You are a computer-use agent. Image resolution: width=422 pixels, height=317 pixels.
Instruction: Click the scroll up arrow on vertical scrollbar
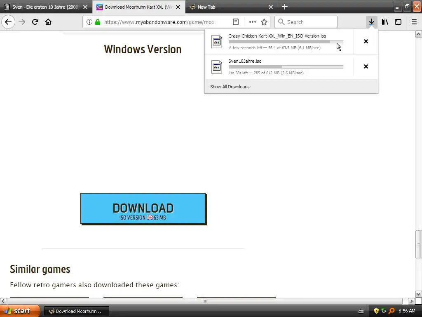[419, 34]
